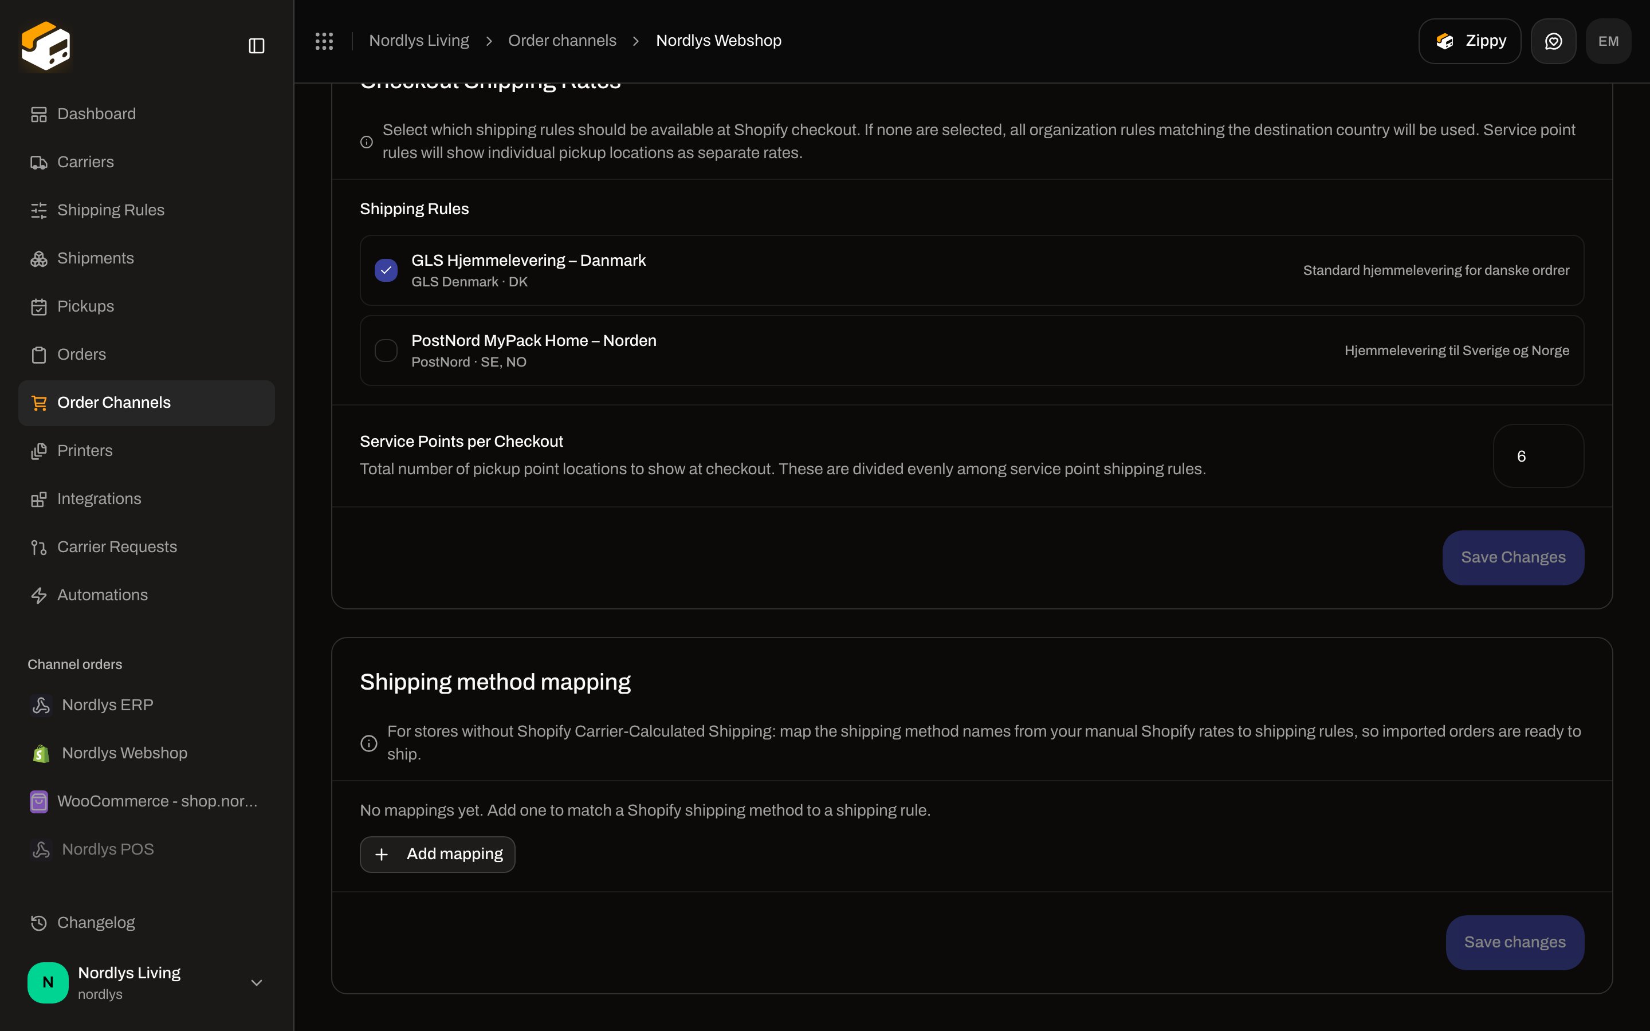1650x1031 pixels.
Task: Collapse the sidebar with the panel icon
Action: click(256, 46)
